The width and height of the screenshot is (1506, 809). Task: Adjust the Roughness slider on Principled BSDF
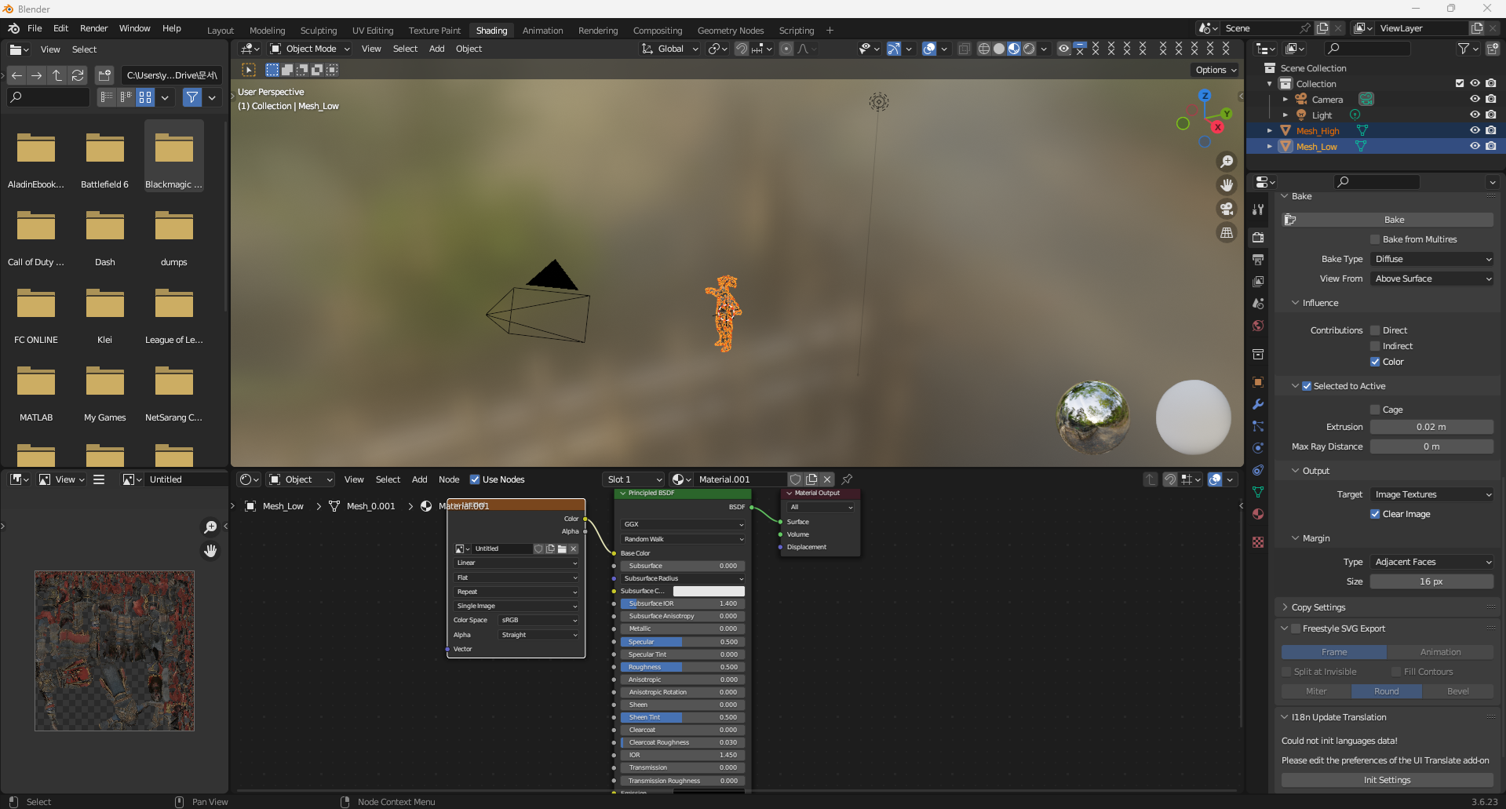(682, 667)
